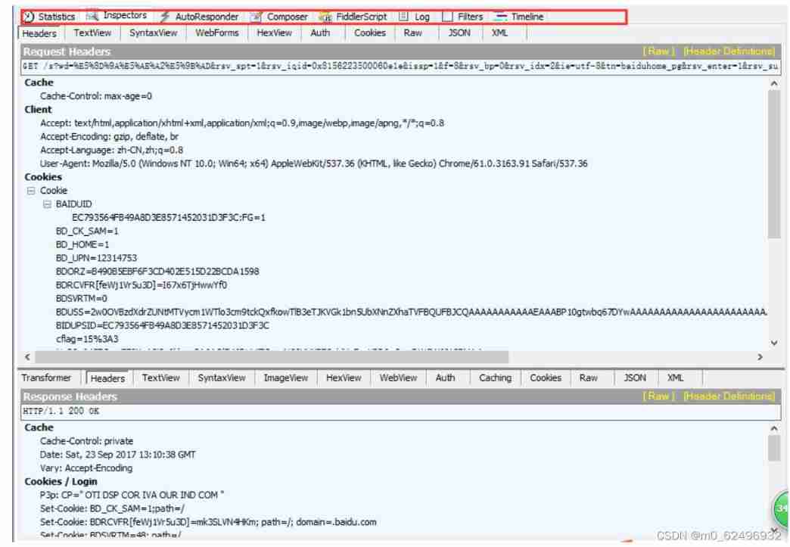Switch to the AutoResponder tab

tap(200, 17)
